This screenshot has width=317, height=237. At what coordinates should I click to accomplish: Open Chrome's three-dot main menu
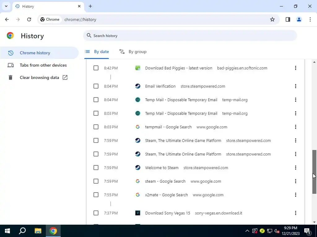click(x=310, y=19)
